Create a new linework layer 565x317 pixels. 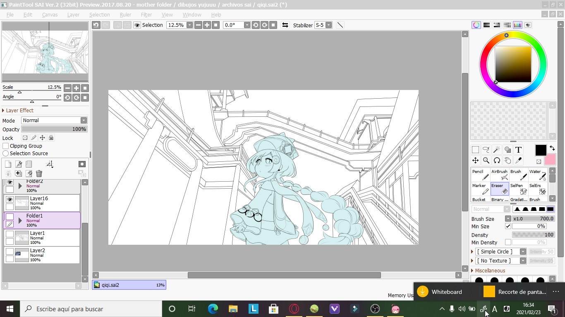pos(18,164)
